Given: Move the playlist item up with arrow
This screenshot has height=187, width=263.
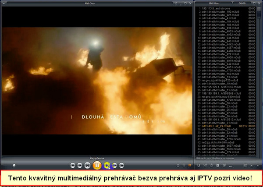Looking at the screenshot, I should click(250, 165).
